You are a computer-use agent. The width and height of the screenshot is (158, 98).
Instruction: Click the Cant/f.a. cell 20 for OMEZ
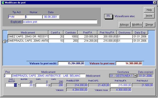(x=56, y=37)
